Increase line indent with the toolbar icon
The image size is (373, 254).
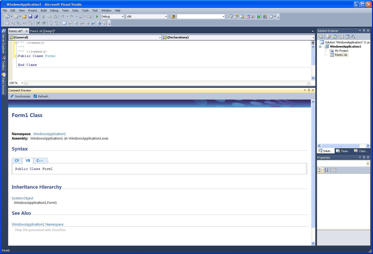(x=44, y=23)
